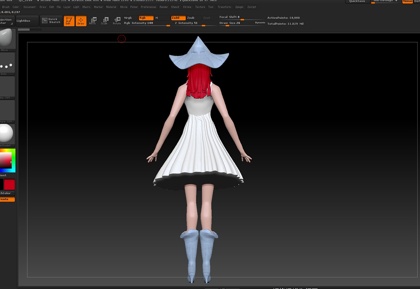Select the red main color swatch
This screenshot has width=420, height=289.
point(10,184)
